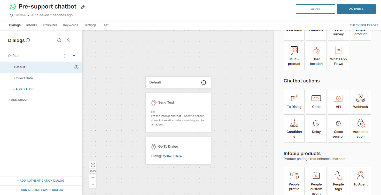Collapse the Default dialog group arrow
The height and width of the screenshot is (195, 381).
74,56
